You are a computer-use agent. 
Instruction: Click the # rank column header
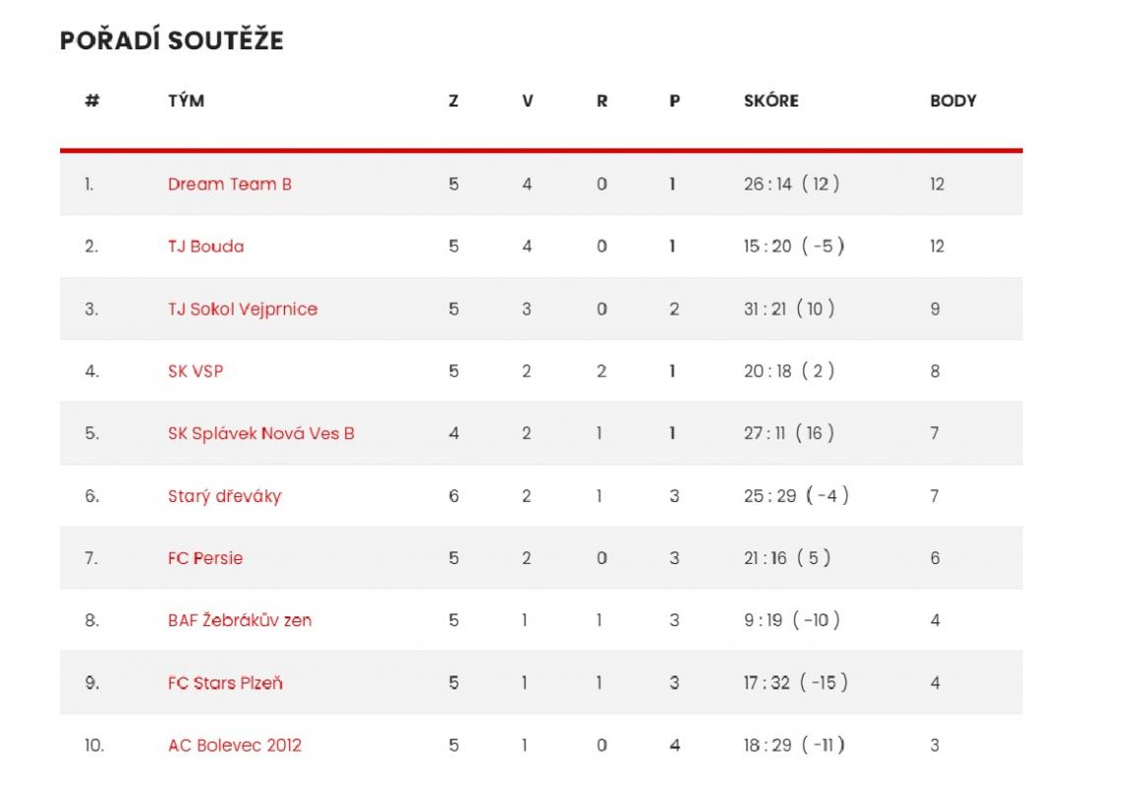click(92, 101)
